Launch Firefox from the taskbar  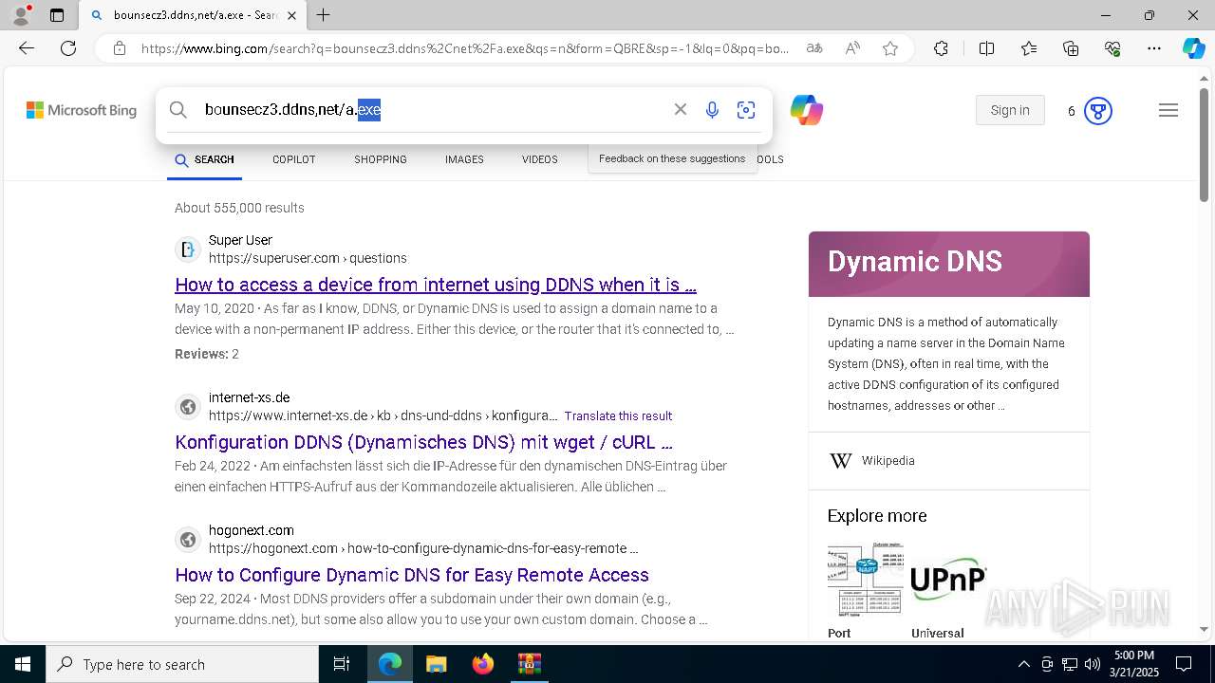pos(483,664)
